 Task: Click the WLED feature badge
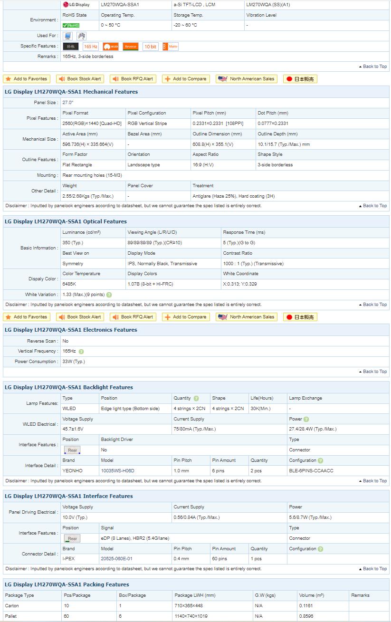coord(111,47)
